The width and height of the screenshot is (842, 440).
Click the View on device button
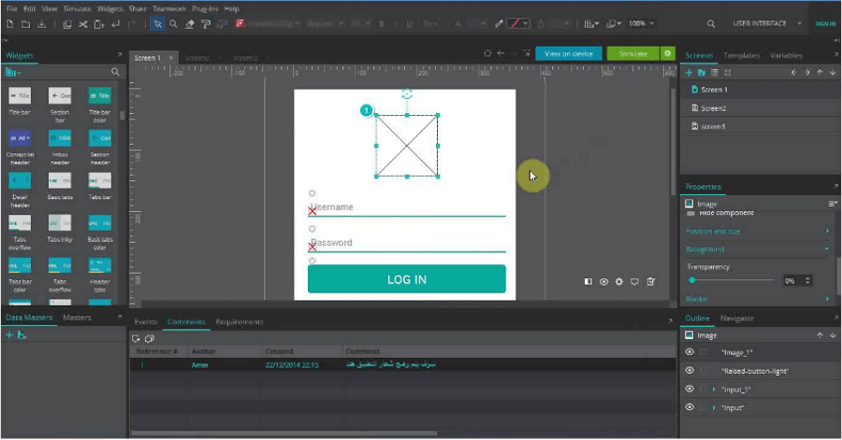(568, 54)
